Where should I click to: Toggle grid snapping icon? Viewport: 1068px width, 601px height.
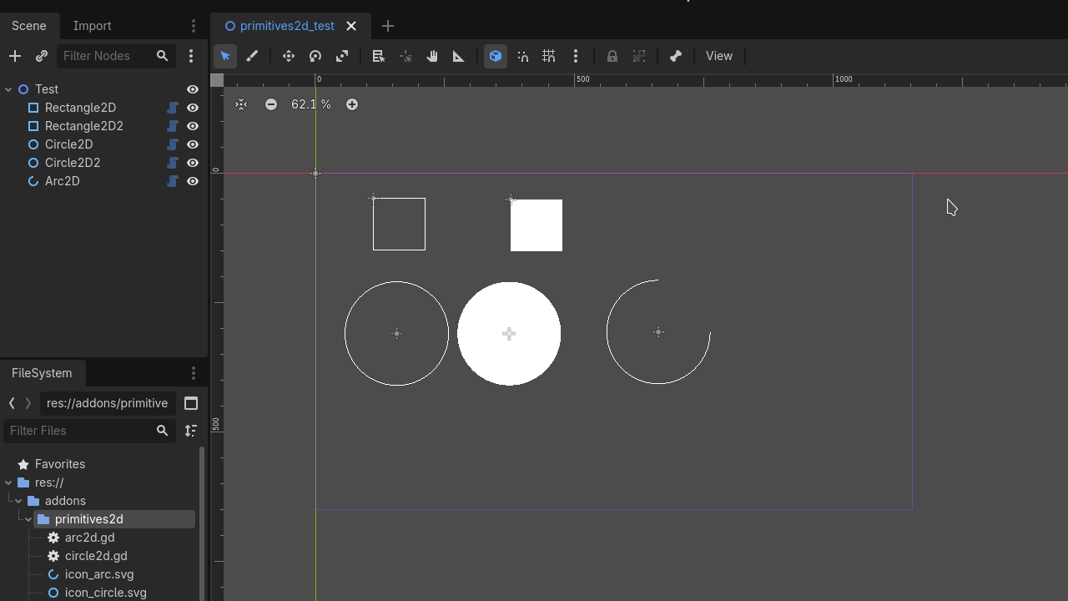(x=549, y=56)
